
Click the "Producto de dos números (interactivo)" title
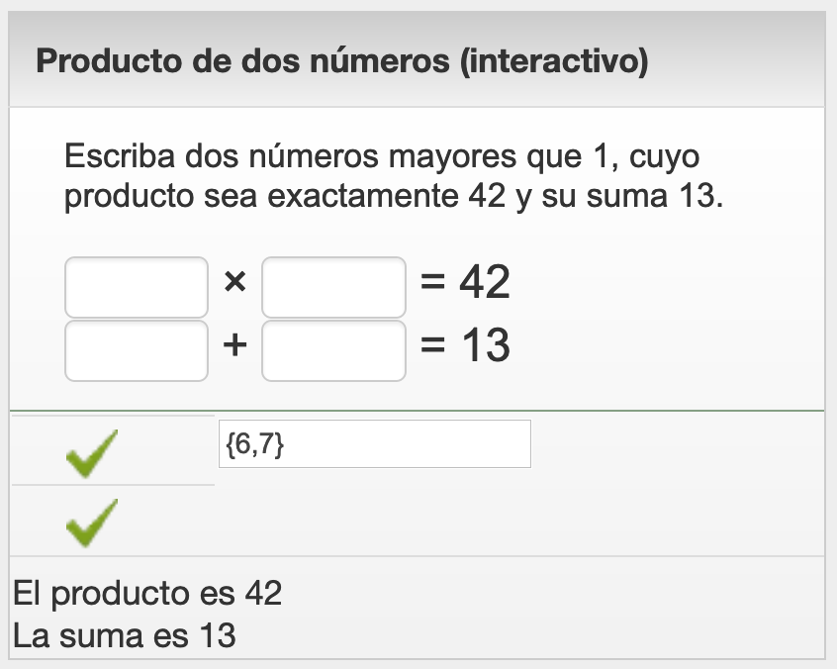point(341,62)
